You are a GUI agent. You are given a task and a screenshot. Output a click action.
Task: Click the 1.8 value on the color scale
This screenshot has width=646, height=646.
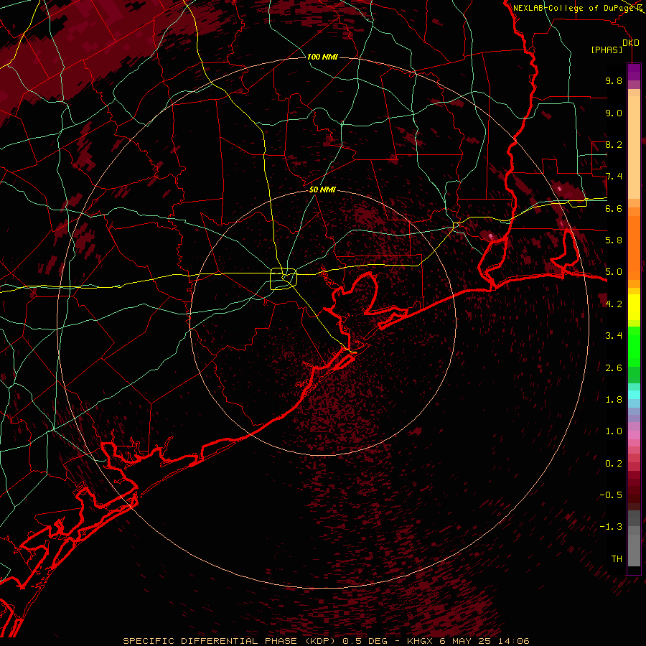pyautogui.click(x=614, y=400)
